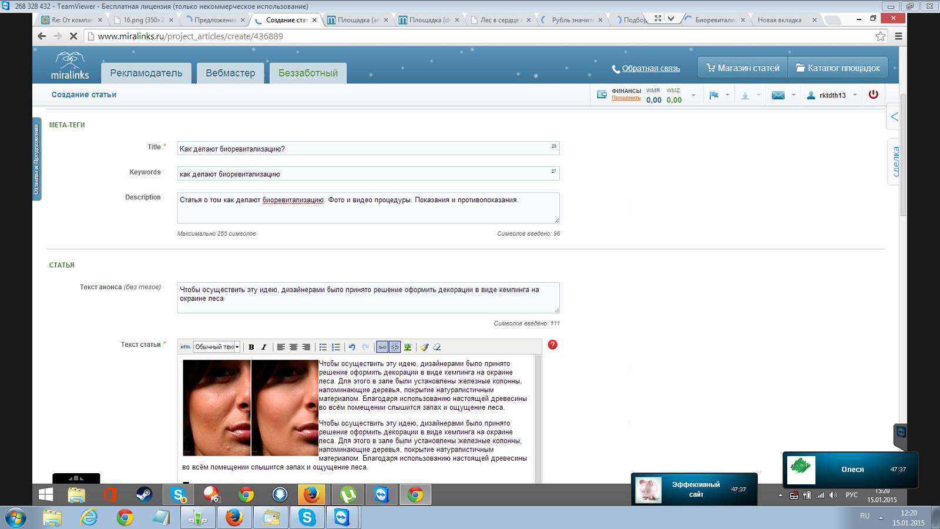Switch to the Рекламодатель tab
Screen dimensions: 940x529
(146, 73)
